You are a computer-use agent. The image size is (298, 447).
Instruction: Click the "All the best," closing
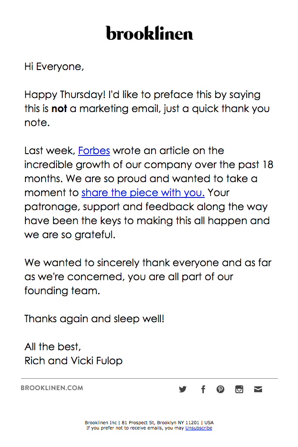tap(53, 347)
